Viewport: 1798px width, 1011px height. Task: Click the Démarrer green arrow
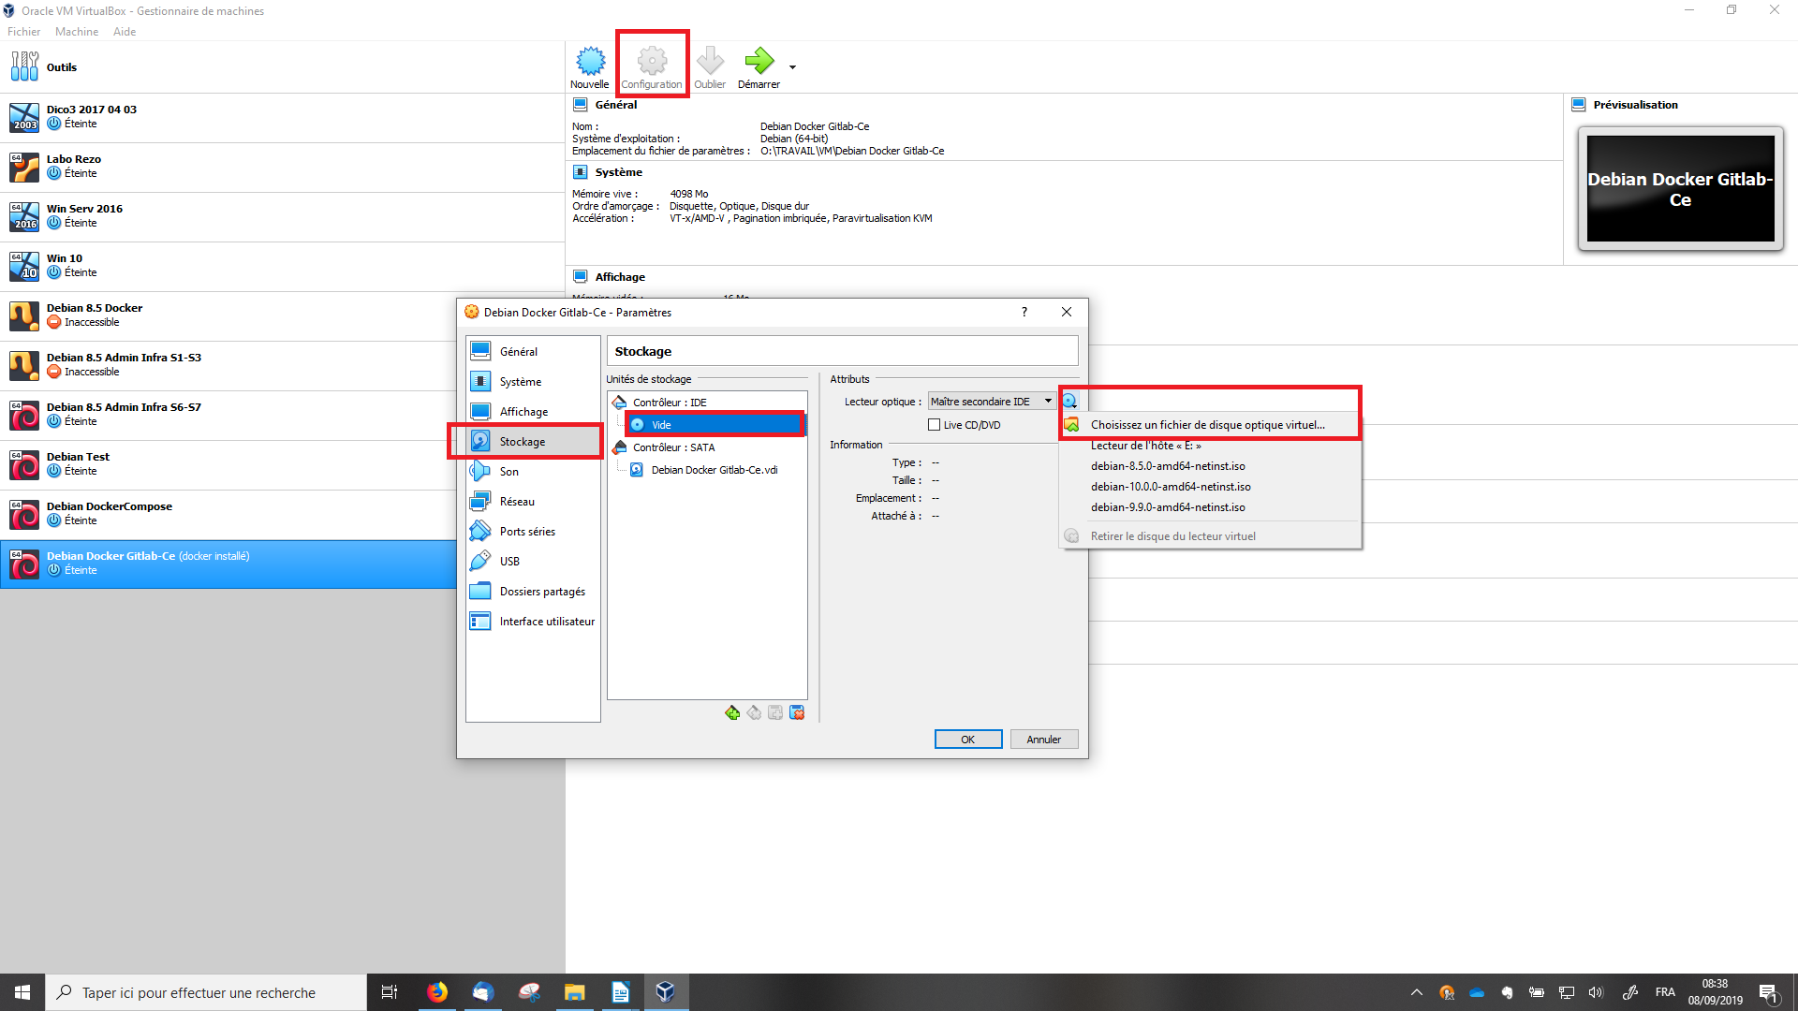tap(759, 62)
